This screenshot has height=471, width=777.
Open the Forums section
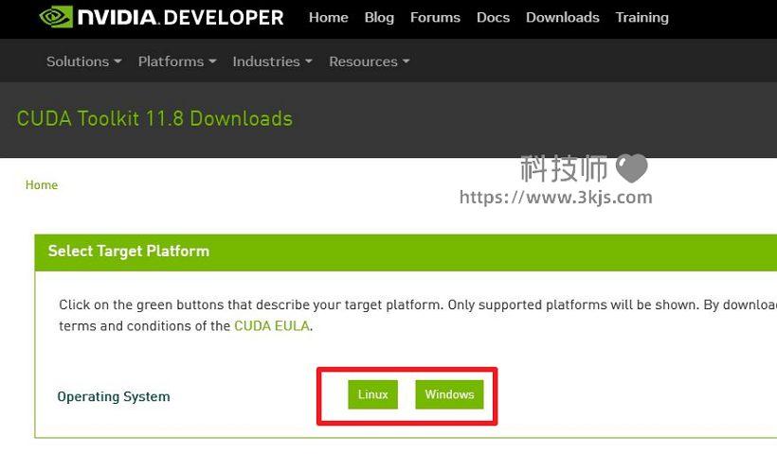pyautogui.click(x=435, y=17)
